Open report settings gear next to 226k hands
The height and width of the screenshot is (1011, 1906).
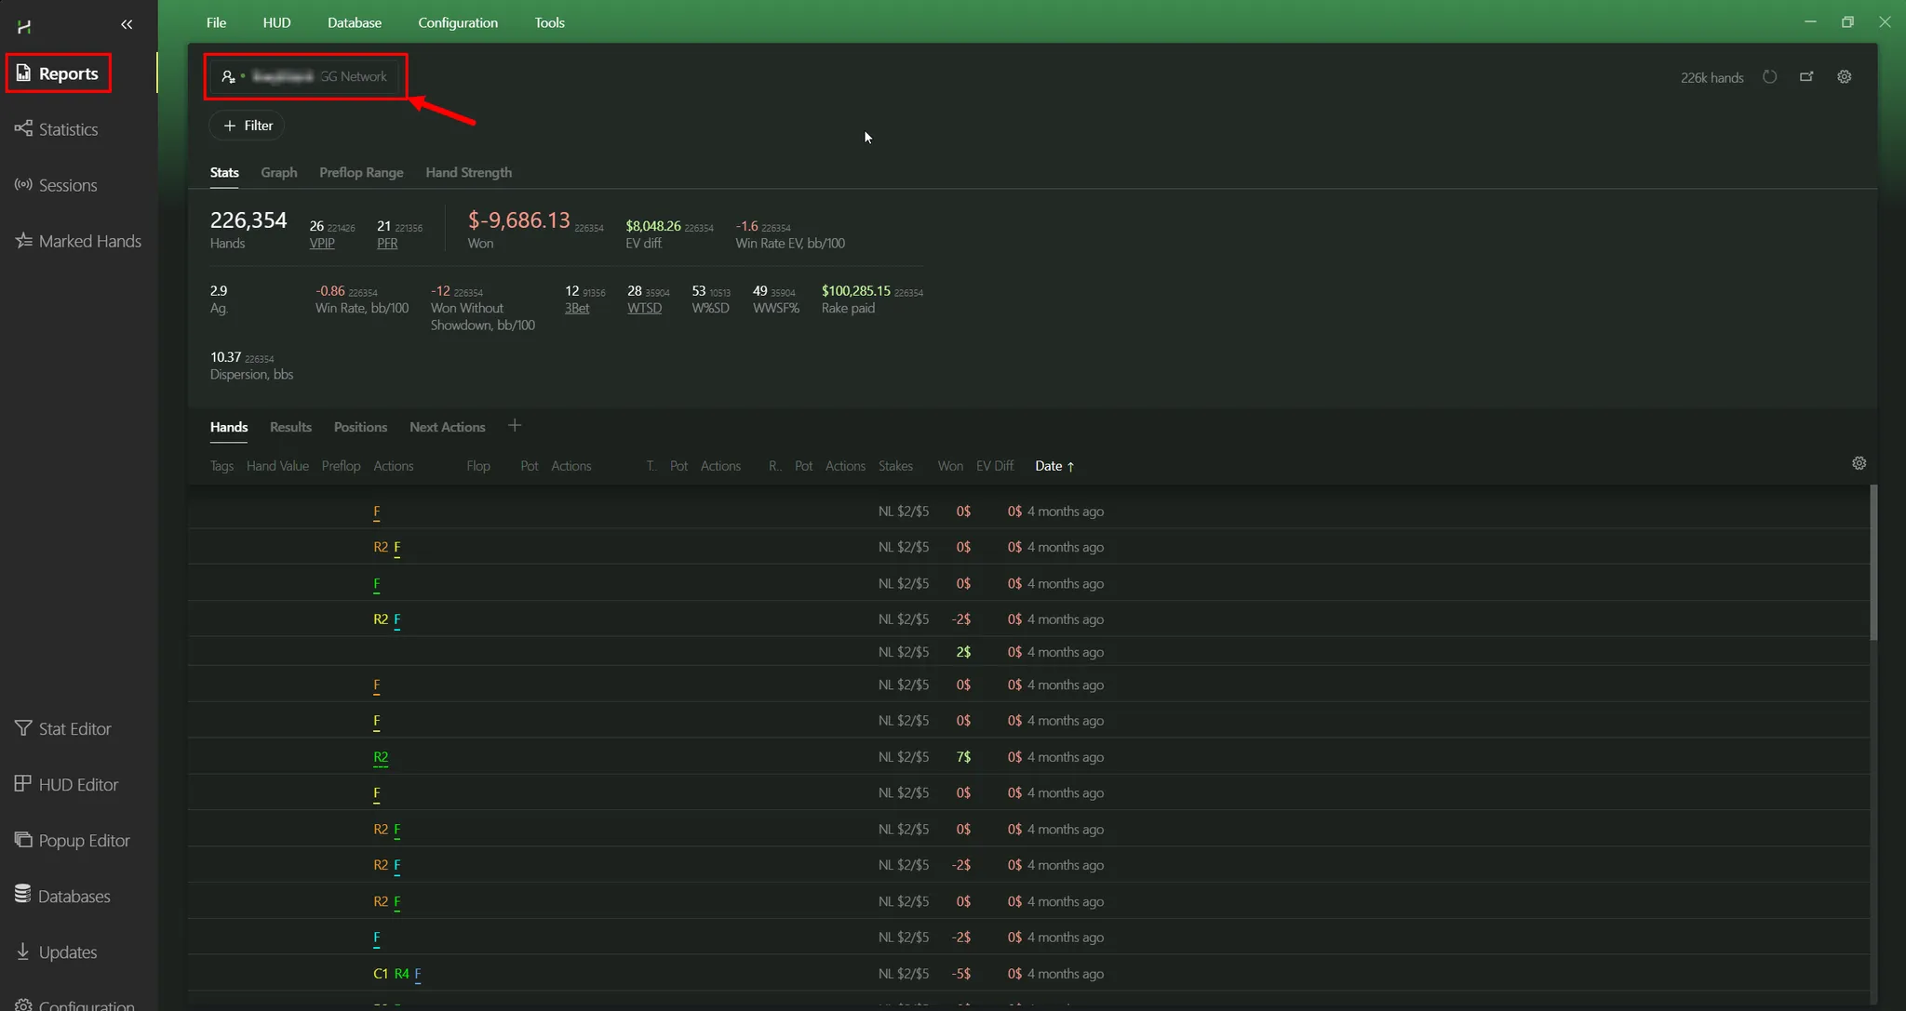[1844, 77]
